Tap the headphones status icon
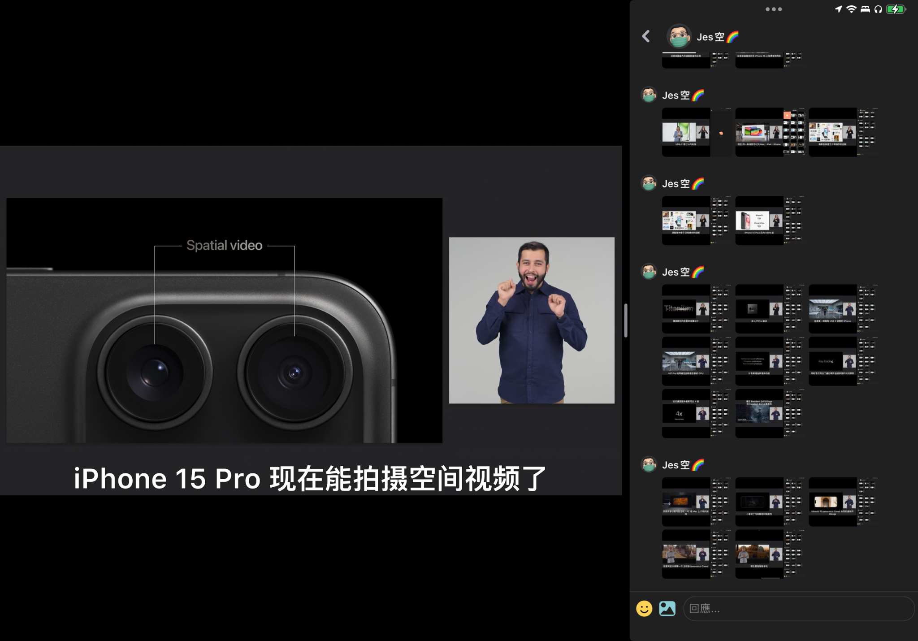 [x=878, y=9]
